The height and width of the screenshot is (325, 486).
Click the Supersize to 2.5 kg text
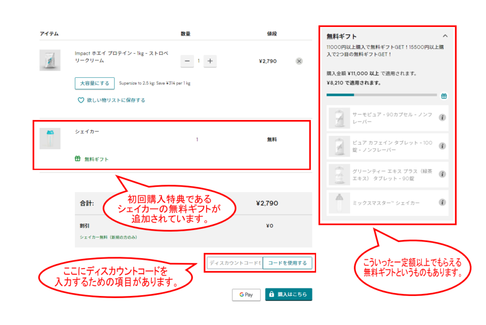[x=155, y=83]
